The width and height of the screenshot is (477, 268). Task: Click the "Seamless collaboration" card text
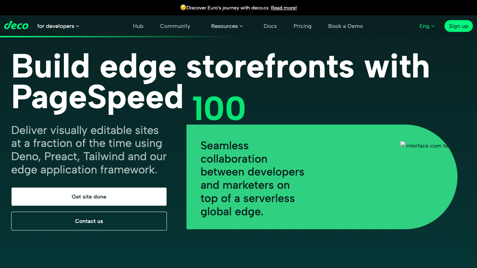click(252, 179)
